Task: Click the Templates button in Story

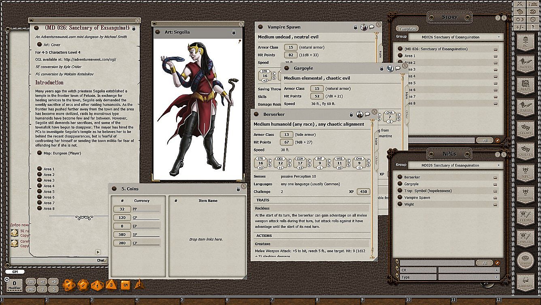Action: (x=407, y=29)
